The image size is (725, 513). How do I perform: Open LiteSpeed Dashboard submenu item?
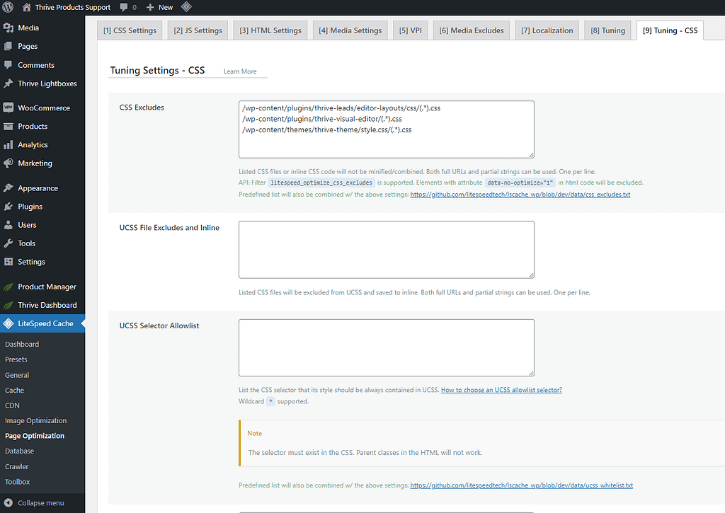[x=22, y=345]
